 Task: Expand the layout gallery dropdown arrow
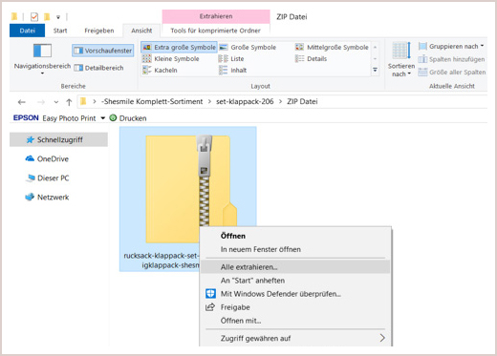click(x=375, y=70)
